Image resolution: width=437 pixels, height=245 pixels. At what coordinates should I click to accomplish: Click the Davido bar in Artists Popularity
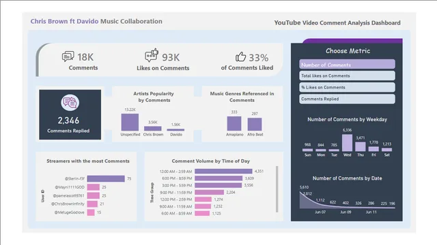(175, 130)
